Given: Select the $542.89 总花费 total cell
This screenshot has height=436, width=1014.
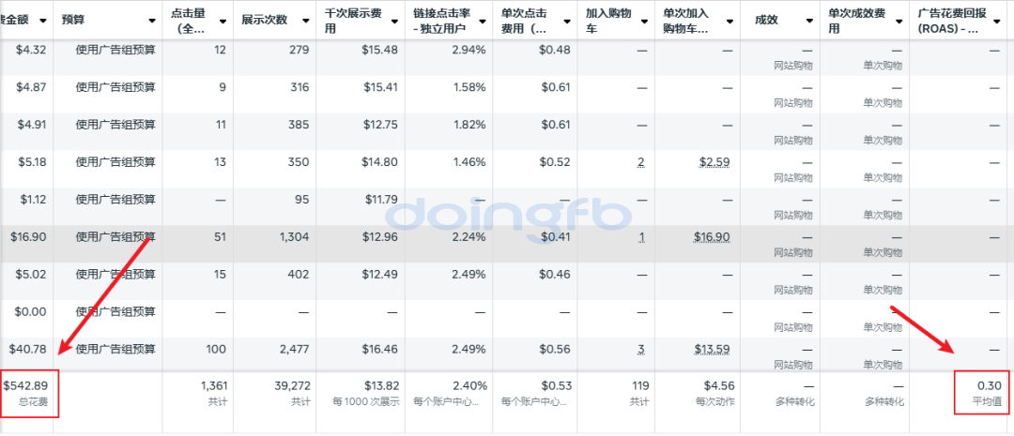Looking at the screenshot, I should tap(29, 394).
